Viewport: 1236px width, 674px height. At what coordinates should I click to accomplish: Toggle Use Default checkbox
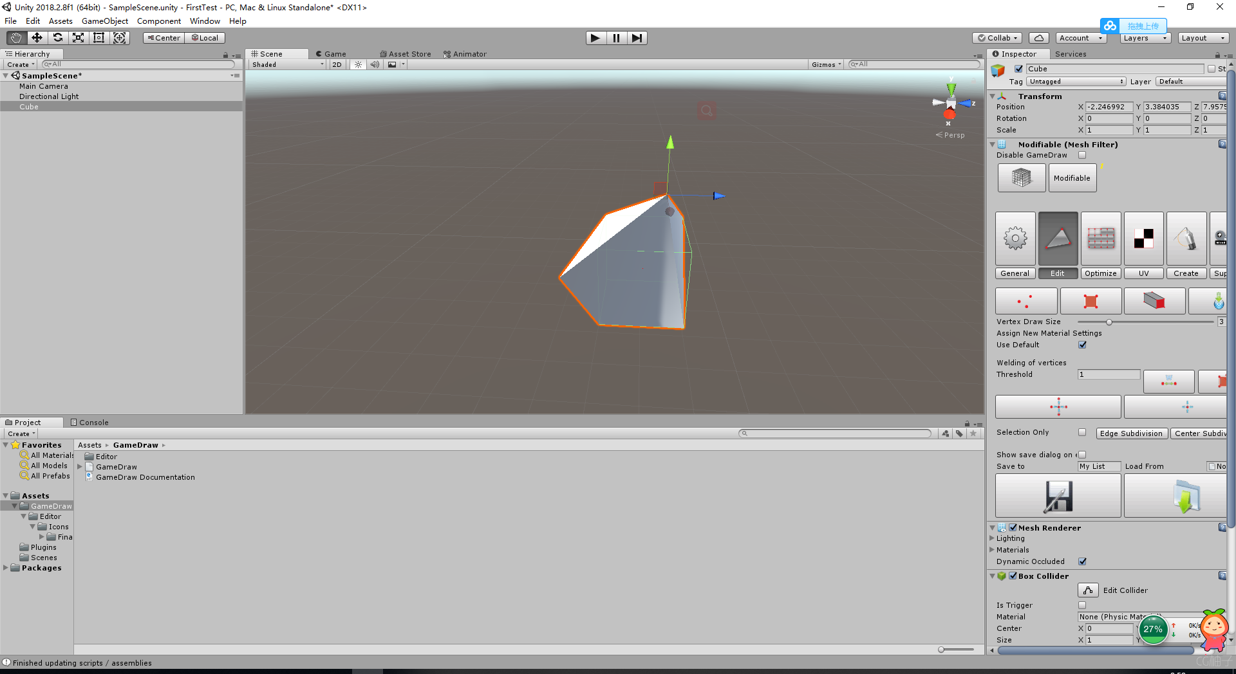point(1082,345)
